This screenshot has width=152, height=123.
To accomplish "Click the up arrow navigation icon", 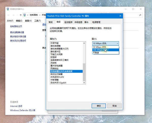I will pyautogui.click(x=20, y=15).
